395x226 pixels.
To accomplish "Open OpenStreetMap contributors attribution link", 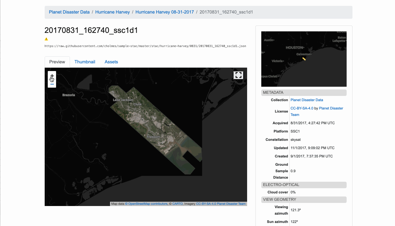I will pos(146,204).
